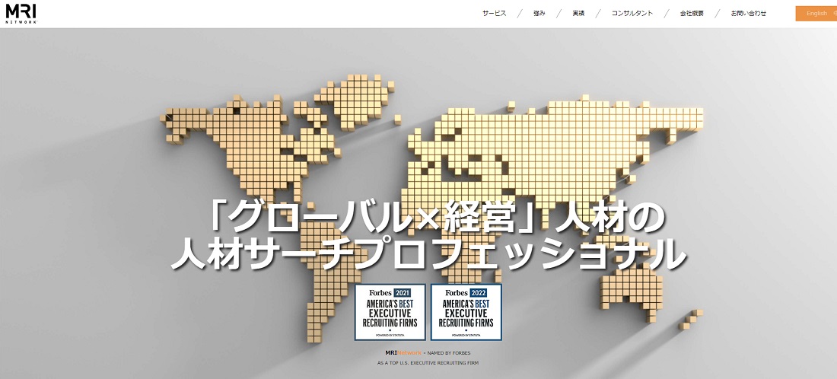The height and width of the screenshot is (379, 837).
Task: Select コンサルタント in the navigation bar
Action: pyautogui.click(x=632, y=14)
